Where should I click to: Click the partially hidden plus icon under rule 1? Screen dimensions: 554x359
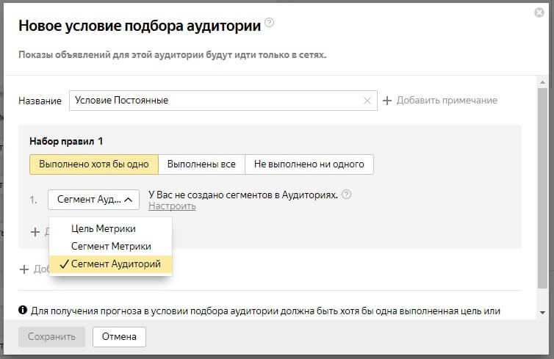[35, 232]
